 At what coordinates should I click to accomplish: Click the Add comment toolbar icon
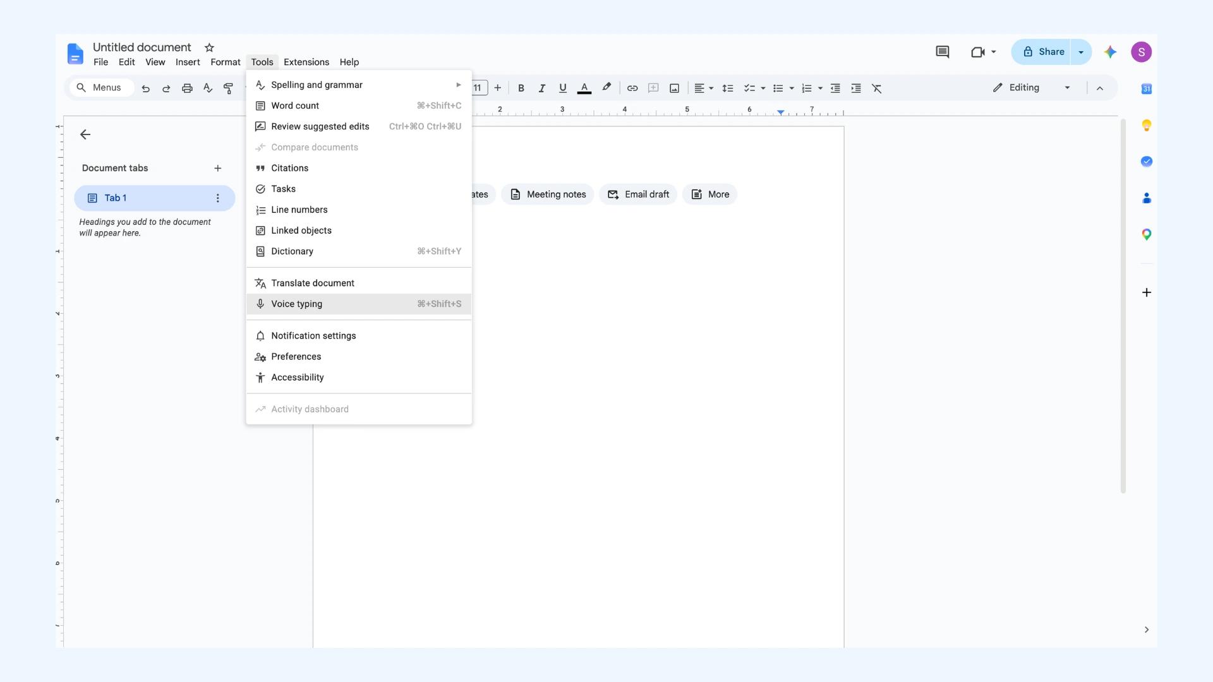point(653,88)
